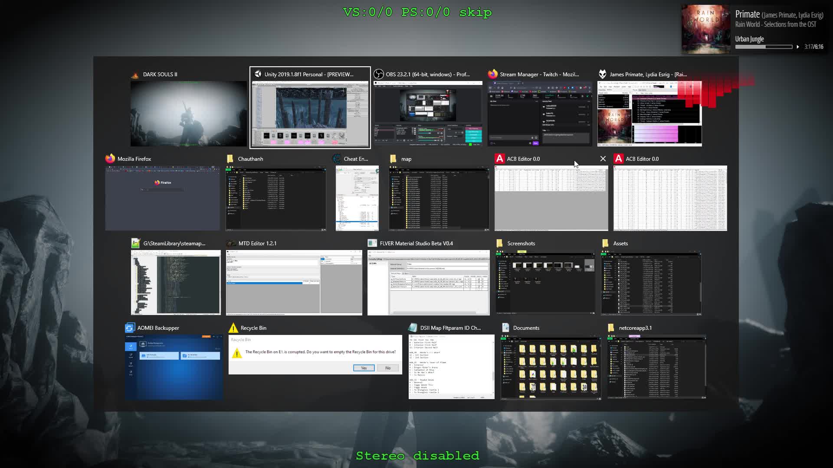833x468 pixels.
Task: Click No in the Recycle Bin dialog
Action: (388, 368)
